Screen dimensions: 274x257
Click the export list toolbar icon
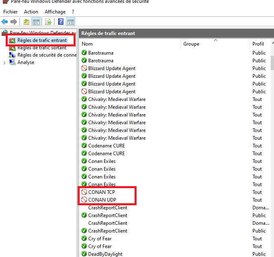tap(48, 22)
